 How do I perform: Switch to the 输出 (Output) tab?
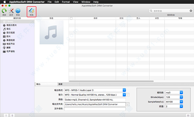coord(46,84)
